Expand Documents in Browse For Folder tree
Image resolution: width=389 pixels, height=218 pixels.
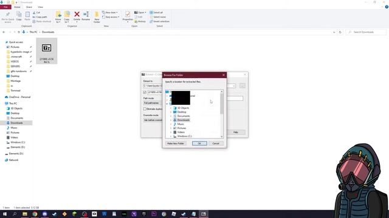(171, 116)
